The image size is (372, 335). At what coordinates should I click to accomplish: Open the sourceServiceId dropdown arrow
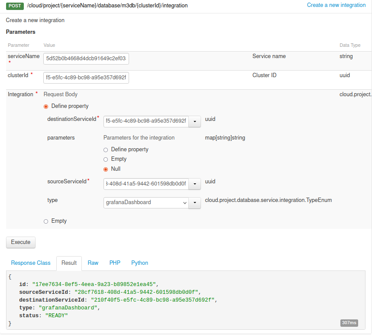194,184
